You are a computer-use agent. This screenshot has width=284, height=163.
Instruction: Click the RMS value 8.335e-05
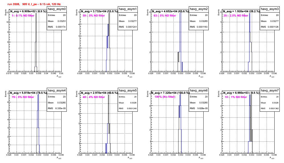click(61, 108)
